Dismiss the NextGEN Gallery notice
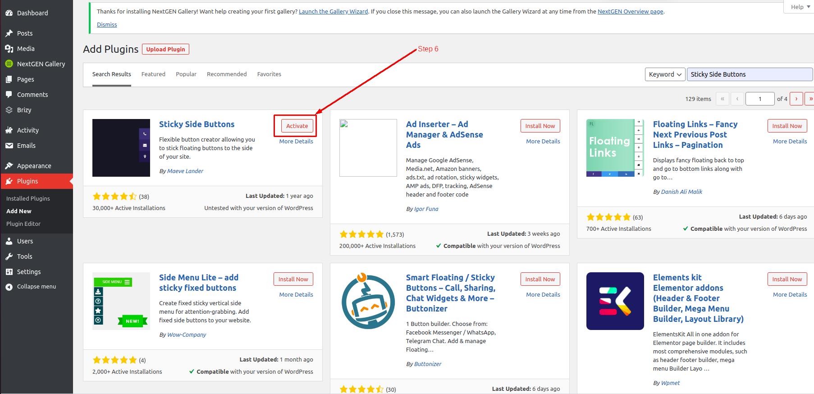The height and width of the screenshot is (394, 814). [x=107, y=24]
